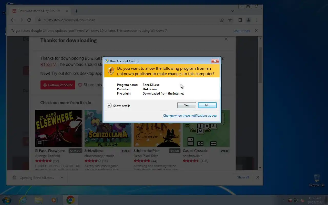Click the volume tray icon
The height and width of the screenshot is (205, 328).
(302, 200)
